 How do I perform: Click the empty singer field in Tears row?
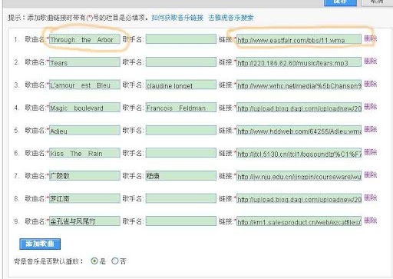point(181,62)
